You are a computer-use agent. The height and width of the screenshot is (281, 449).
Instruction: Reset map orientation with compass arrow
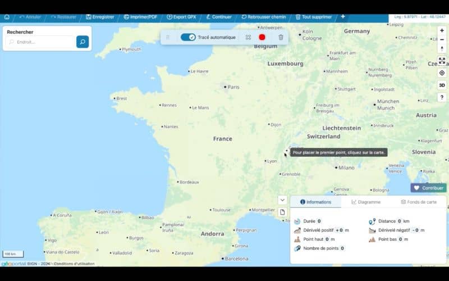tap(442, 49)
